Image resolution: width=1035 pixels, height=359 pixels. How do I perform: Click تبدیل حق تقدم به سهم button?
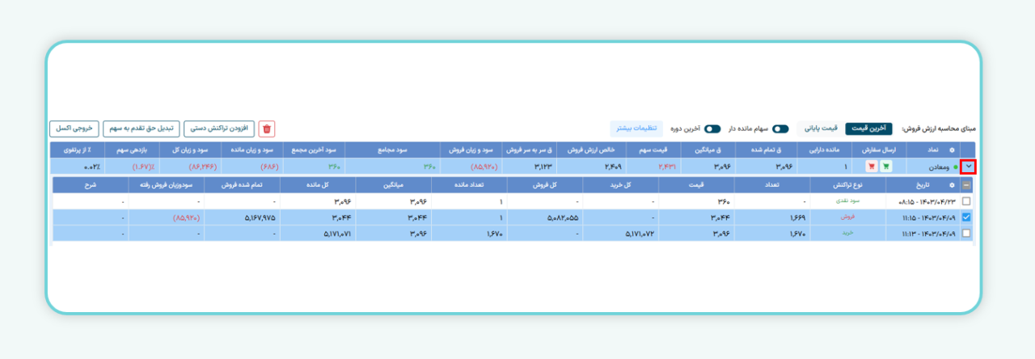point(142,129)
